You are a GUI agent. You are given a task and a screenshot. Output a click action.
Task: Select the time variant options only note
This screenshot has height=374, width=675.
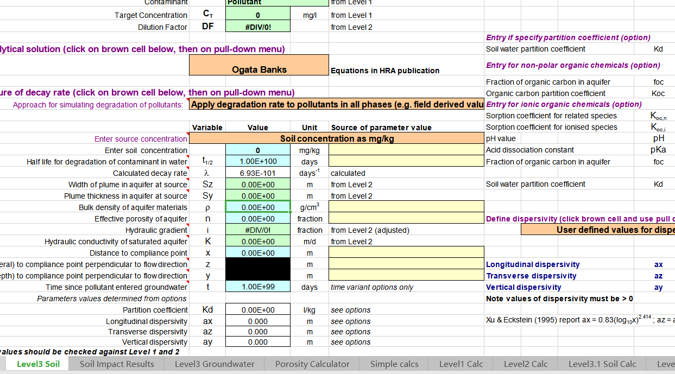click(x=372, y=287)
